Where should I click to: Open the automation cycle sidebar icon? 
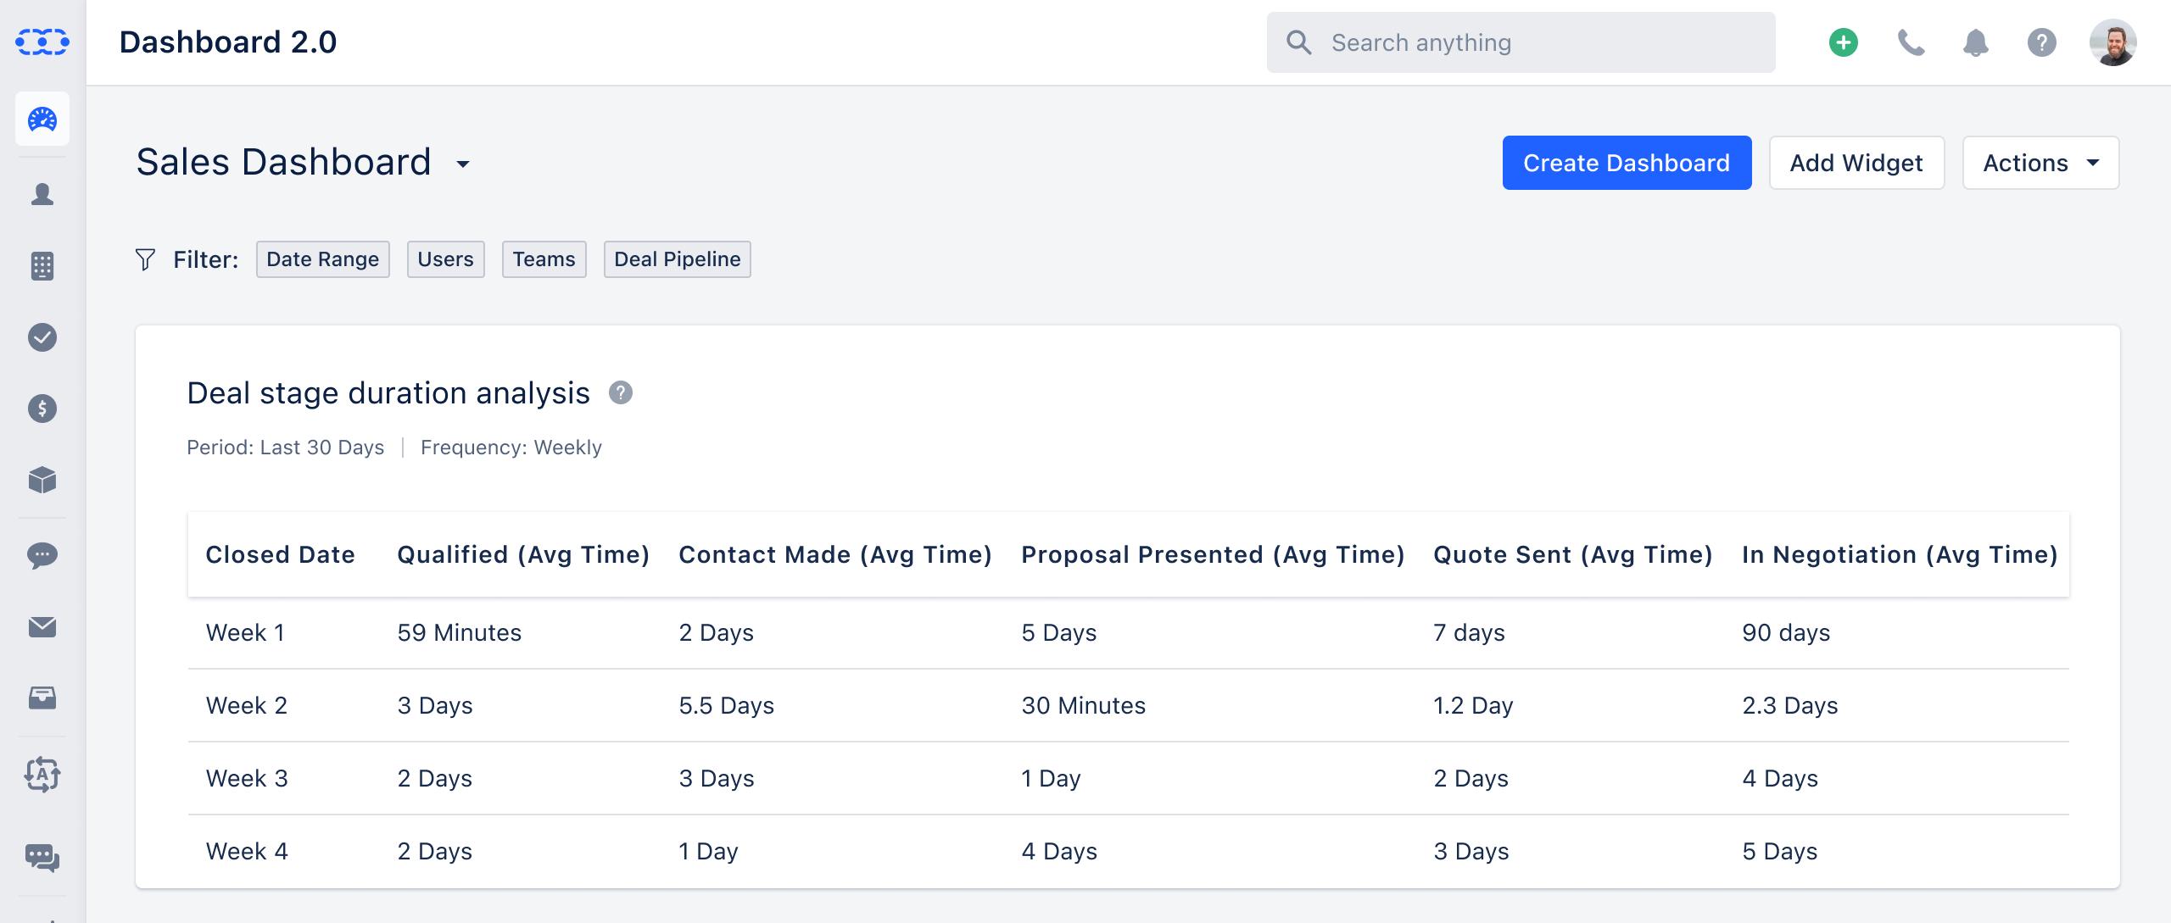point(42,774)
